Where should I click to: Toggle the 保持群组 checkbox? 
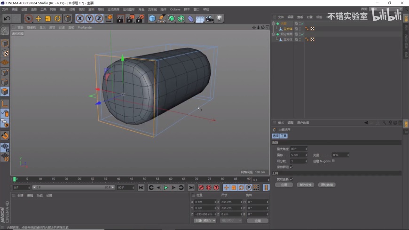coord(291,167)
